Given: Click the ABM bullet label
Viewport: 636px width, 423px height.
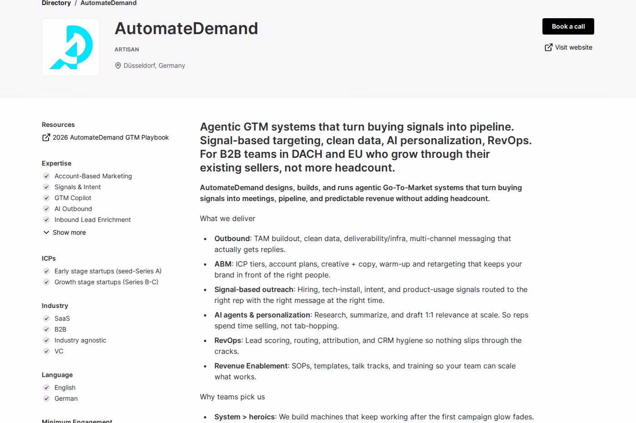Looking at the screenshot, I should 223,264.
